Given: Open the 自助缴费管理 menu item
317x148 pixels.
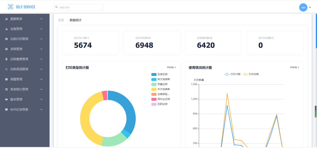Looking at the screenshot, I should 19,59.
